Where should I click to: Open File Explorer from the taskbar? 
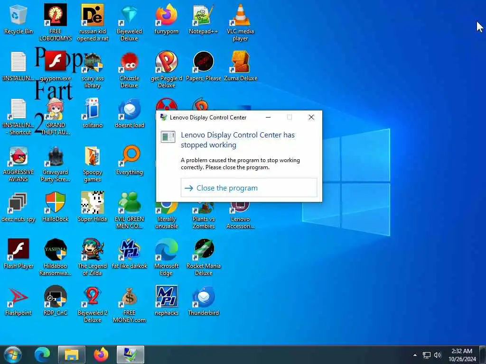point(72,355)
